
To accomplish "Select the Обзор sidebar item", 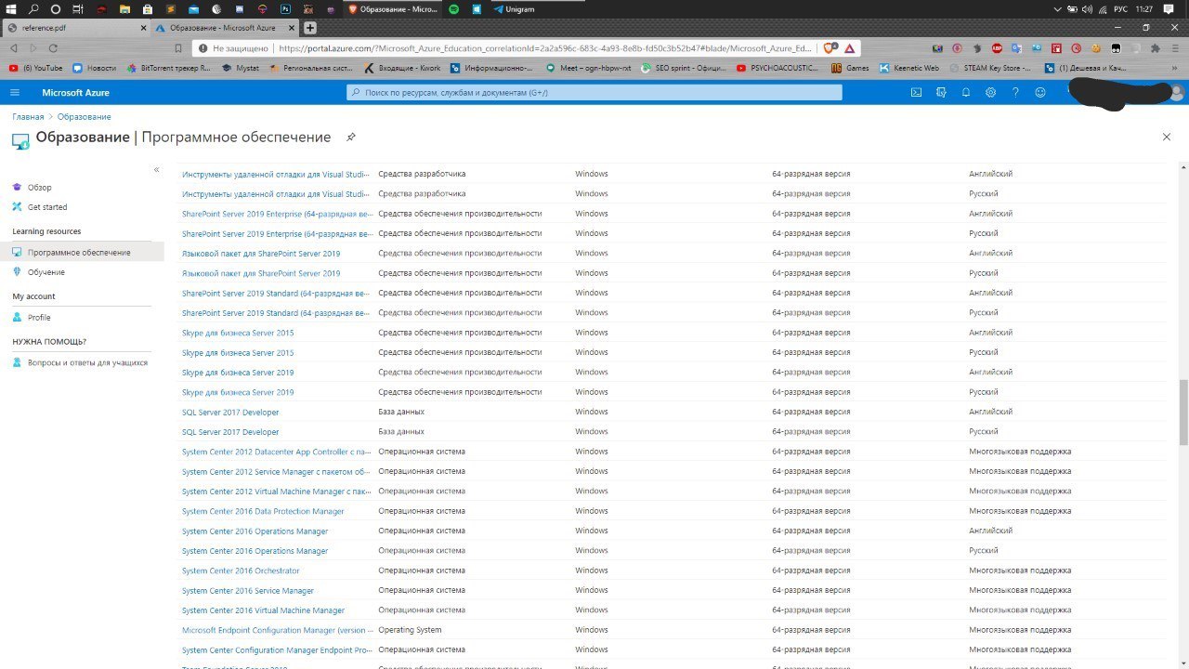I will [40, 188].
